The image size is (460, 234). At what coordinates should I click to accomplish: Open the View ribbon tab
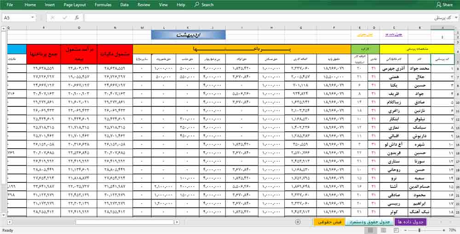click(163, 5)
